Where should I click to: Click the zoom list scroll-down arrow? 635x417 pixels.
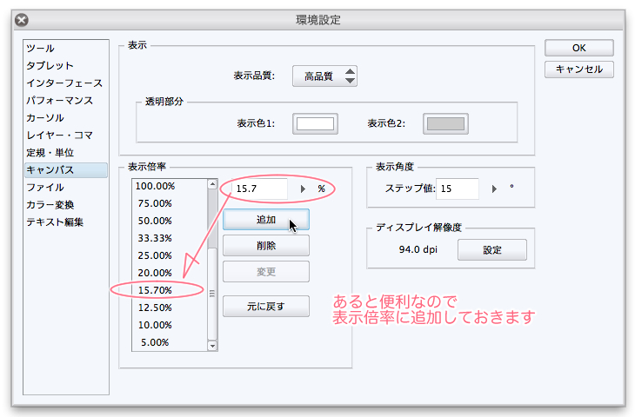click(212, 346)
